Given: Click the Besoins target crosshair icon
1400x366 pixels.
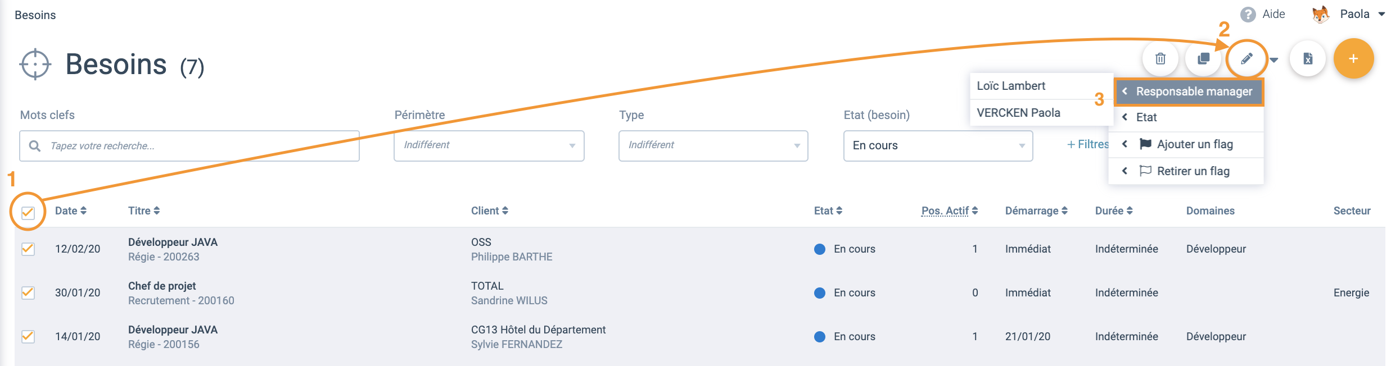Looking at the screenshot, I should 35,65.
